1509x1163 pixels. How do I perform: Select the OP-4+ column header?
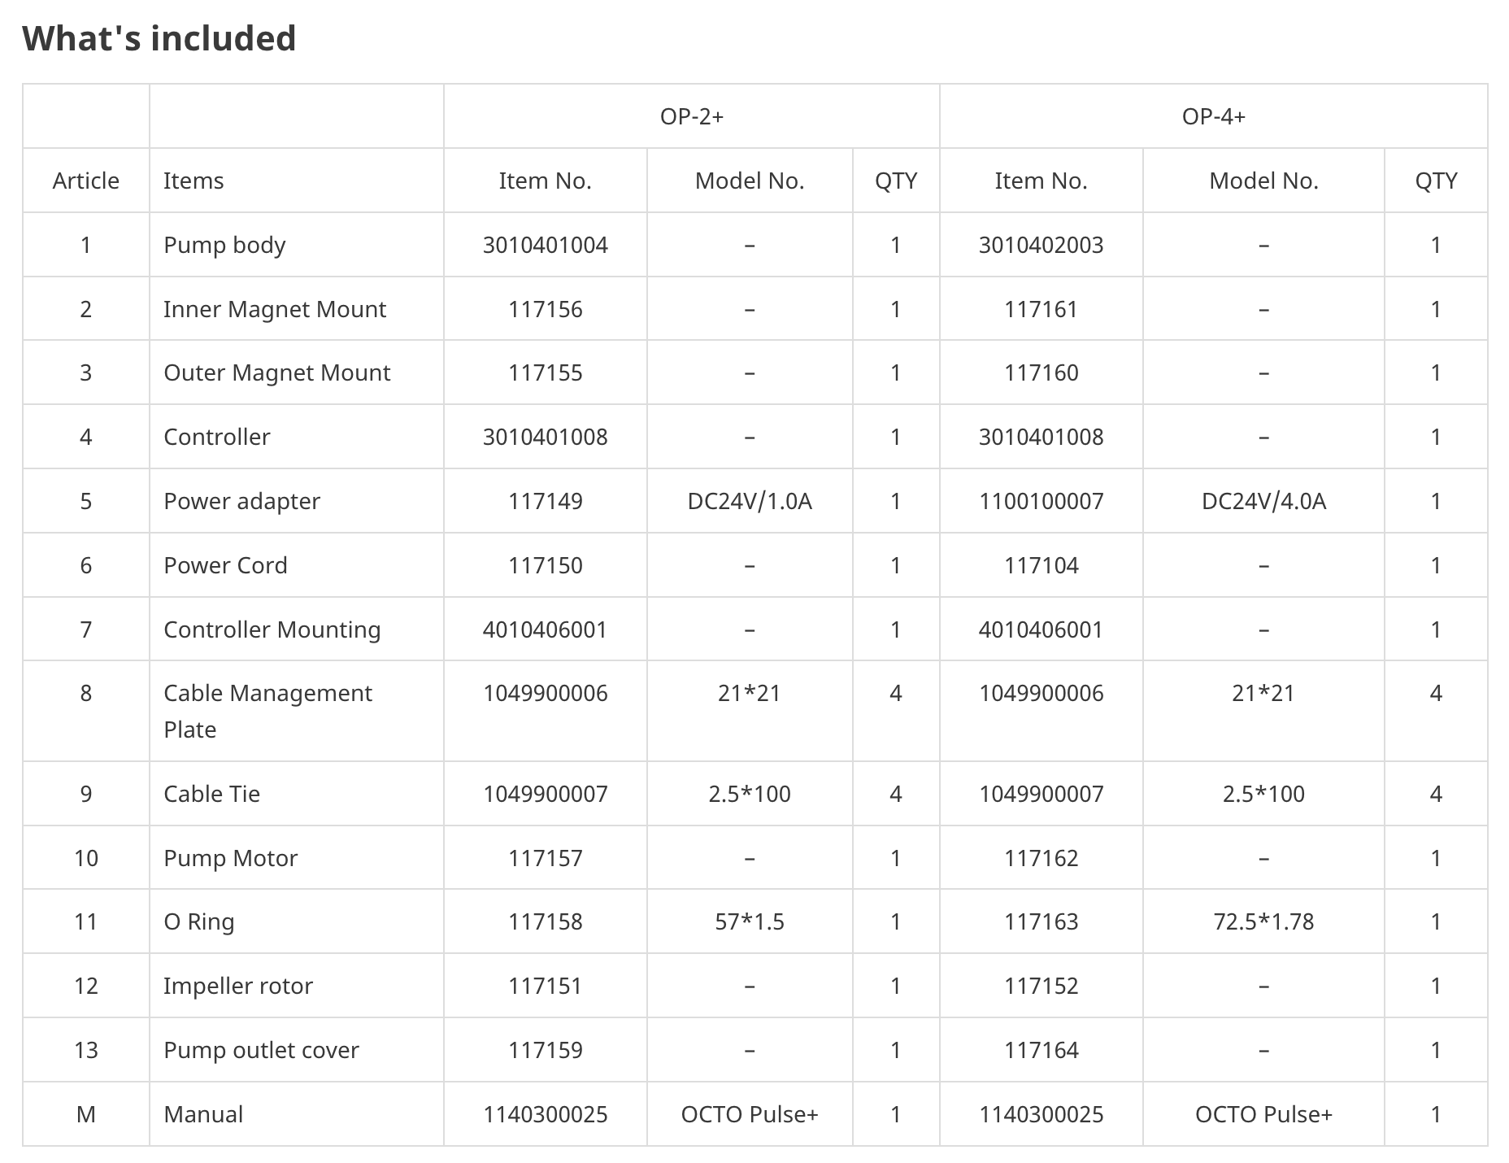point(1214,116)
